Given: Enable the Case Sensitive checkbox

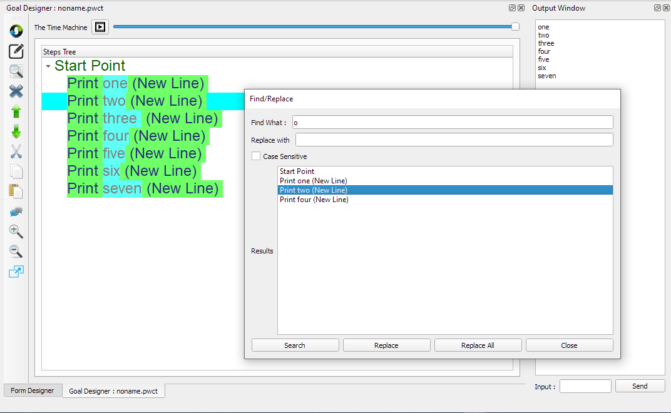Looking at the screenshot, I should pyautogui.click(x=256, y=156).
